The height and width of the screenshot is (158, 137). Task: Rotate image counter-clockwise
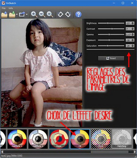click(x=60, y=14)
